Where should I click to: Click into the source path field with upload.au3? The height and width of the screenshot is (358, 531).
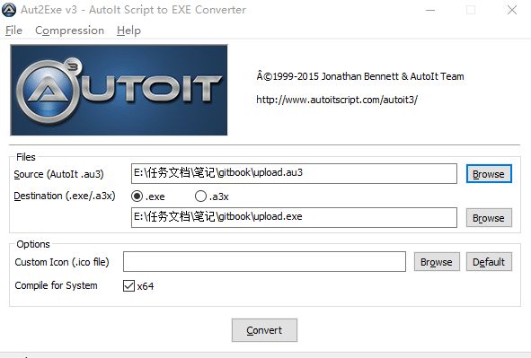(294, 174)
